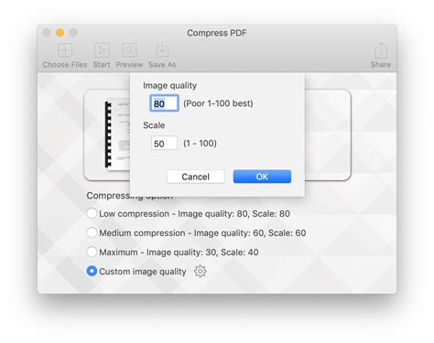Image resolution: width=434 pixels, height=343 pixels.
Task: Focus the Image quality input field
Action: click(164, 103)
